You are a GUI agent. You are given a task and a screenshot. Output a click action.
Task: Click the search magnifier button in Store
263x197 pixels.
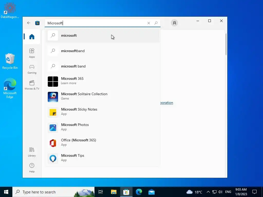click(156, 23)
